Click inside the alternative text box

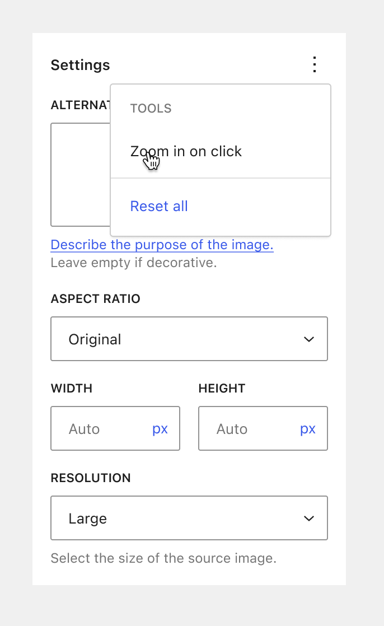click(80, 175)
